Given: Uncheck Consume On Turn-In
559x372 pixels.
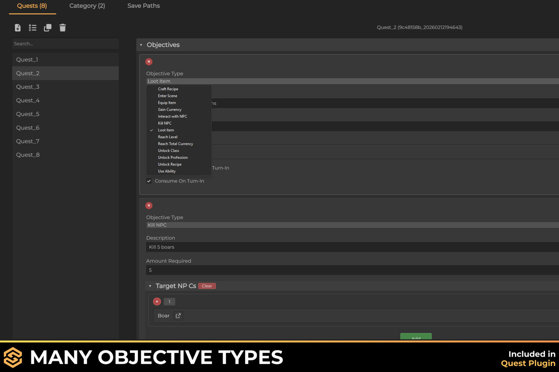Looking at the screenshot, I should point(149,181).
